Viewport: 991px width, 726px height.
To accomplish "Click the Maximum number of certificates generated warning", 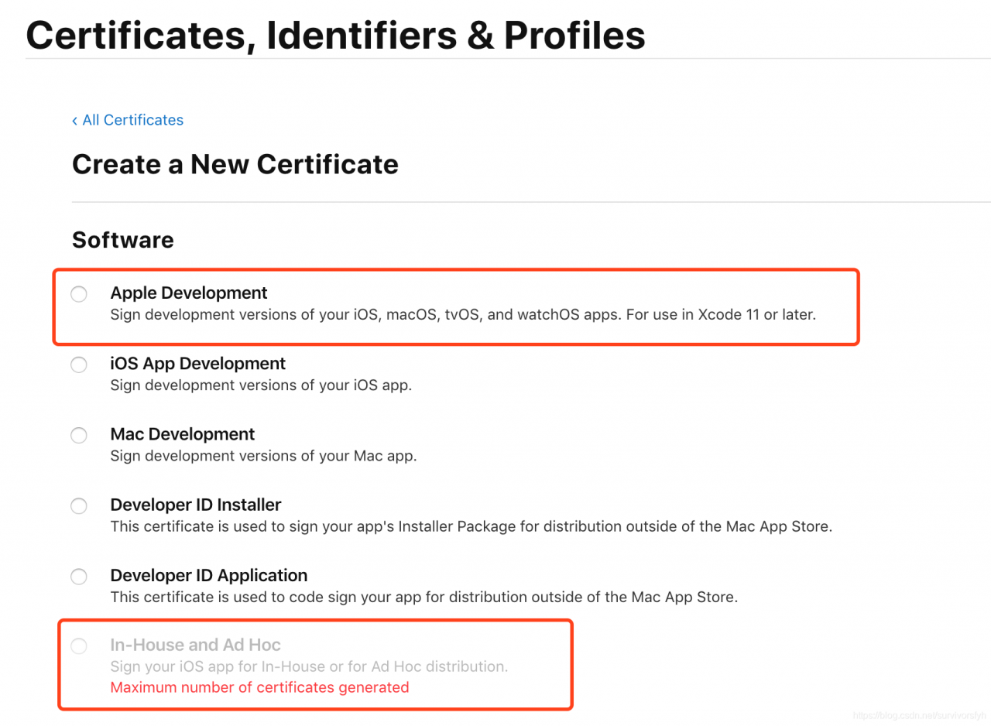I will coord(259,687).
